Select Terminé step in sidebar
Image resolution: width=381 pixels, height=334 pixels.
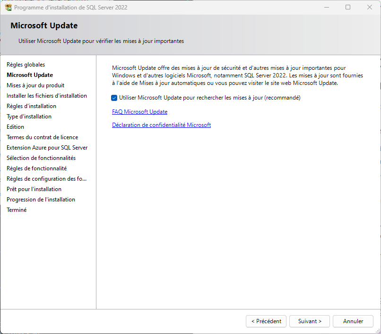[17, 210]
